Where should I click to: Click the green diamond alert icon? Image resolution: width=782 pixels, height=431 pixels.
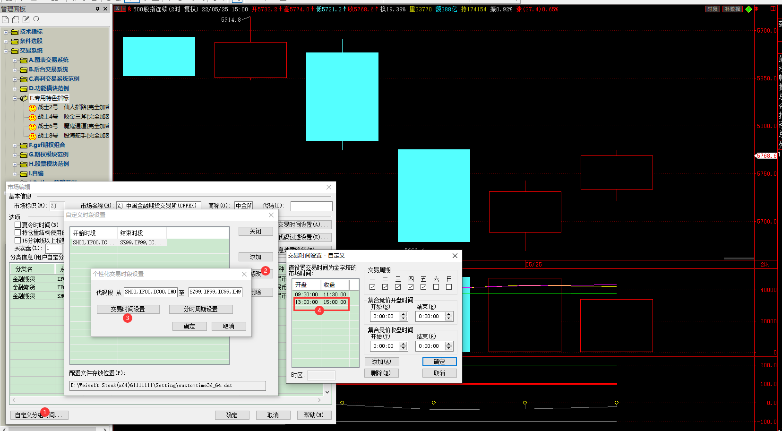point(748,9)
